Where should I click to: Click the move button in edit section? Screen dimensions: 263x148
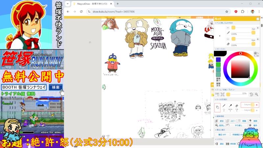pyautogui.click(x=242, y=121)
